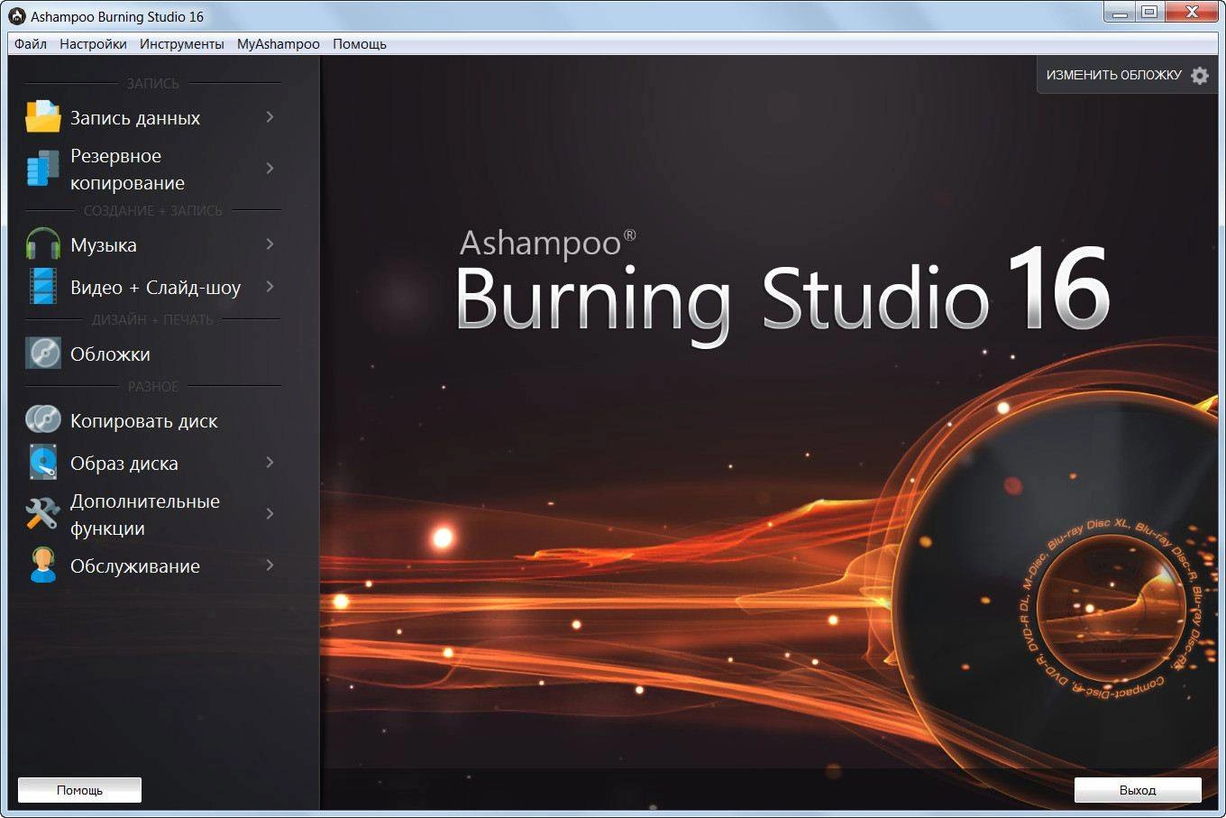Minimize the Ashampoo Burning Studio window
1226x818 pixels.
coord(1120,12)
